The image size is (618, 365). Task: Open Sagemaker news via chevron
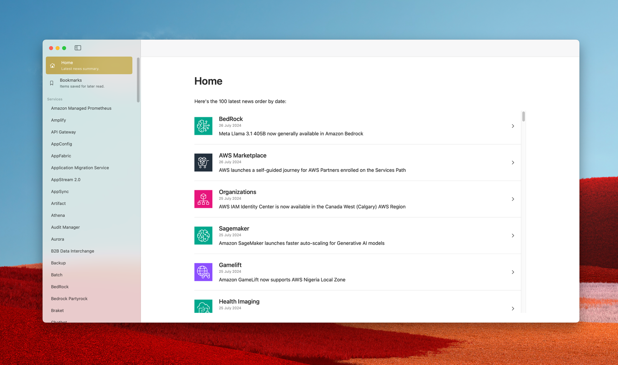[513, 236]
